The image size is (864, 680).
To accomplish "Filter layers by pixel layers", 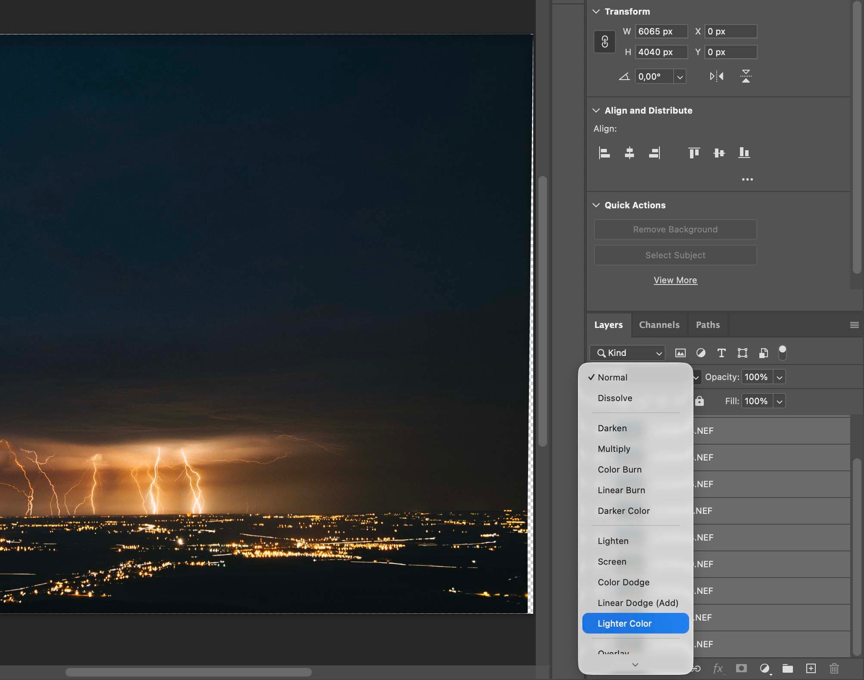I will [x=681, y=353].
